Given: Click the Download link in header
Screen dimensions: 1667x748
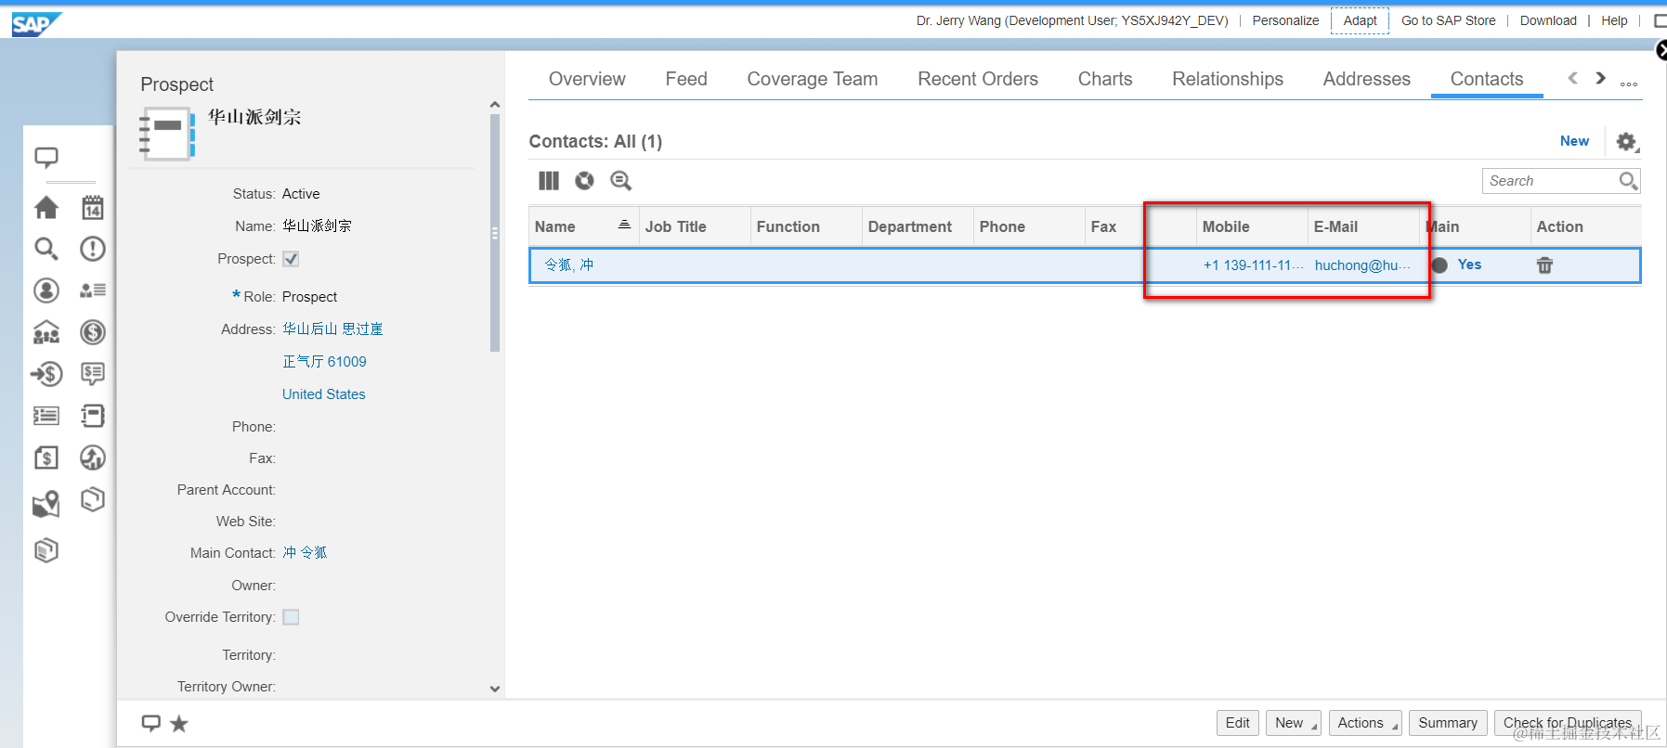Looking at the screenshot, I should [1548, 20].
